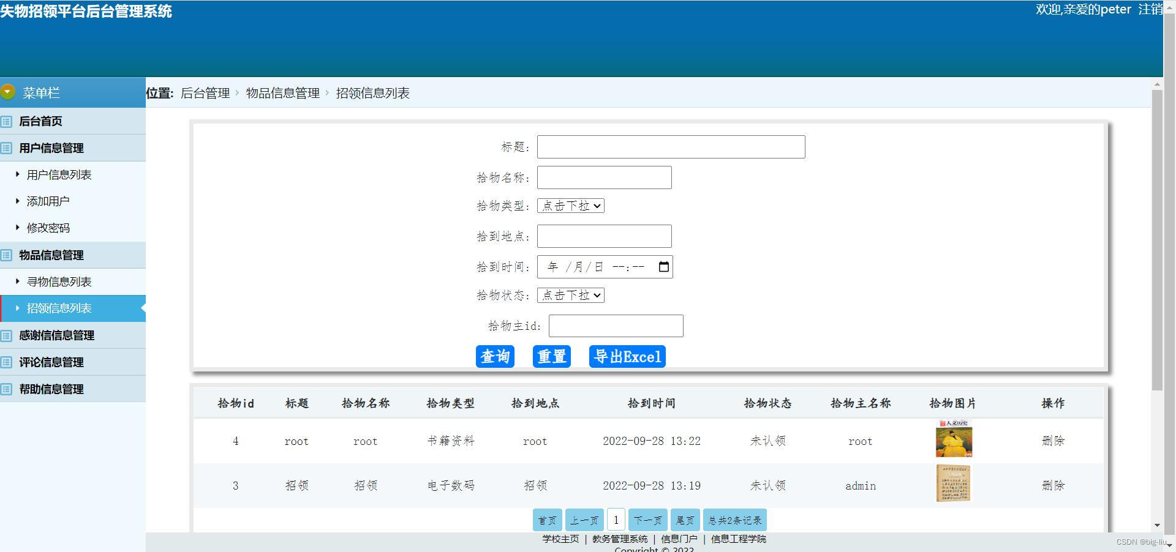Delete the row with id 4

point(1053,441)
